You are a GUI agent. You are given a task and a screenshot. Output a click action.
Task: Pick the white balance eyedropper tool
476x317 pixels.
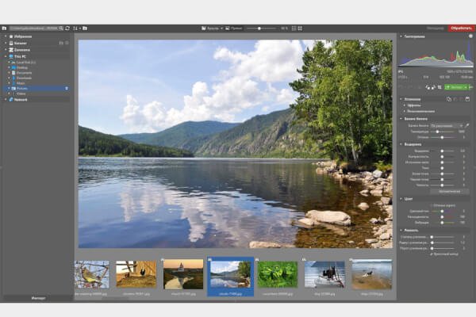pos(467,125)
